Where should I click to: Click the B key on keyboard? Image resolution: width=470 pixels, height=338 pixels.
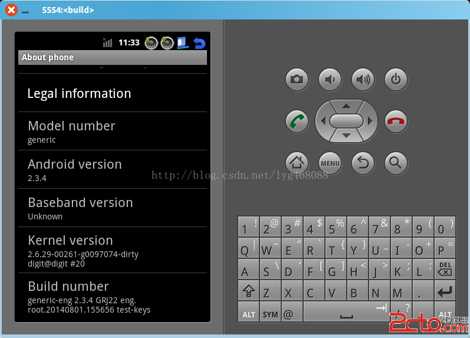357,291
